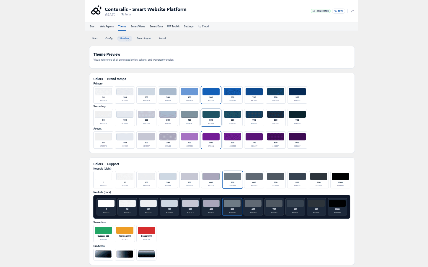Open the Settings tab
The height and width of the screenshot is (267, 428).
[x=189, y=26]
